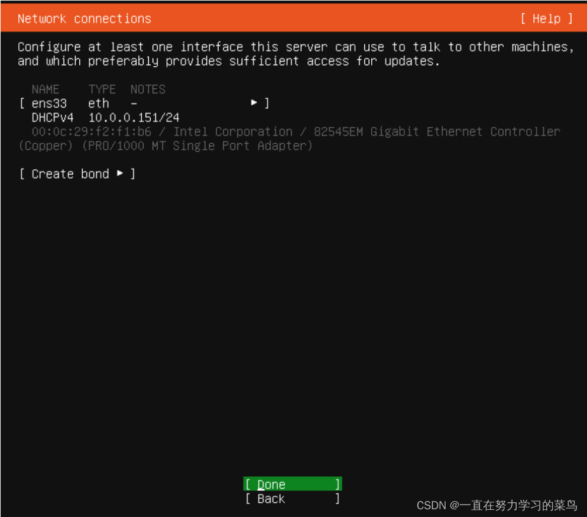Select the ens33 network interface row
Image resolution: width=587 pixels, height=517 pixels.
tap(144, 103)
